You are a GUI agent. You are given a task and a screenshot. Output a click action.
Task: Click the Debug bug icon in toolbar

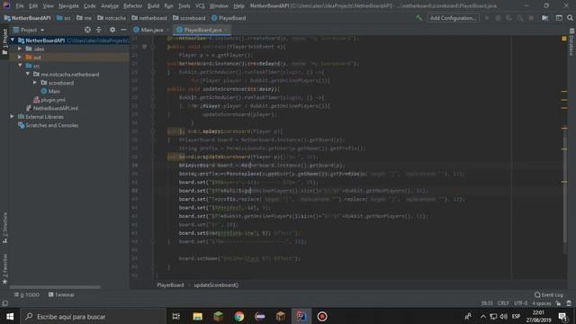tap(498, 18)
